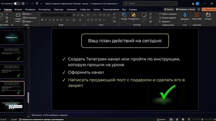Click the Общий доступ share button
This screenshot has height=121, width=216.
(209, 9)
